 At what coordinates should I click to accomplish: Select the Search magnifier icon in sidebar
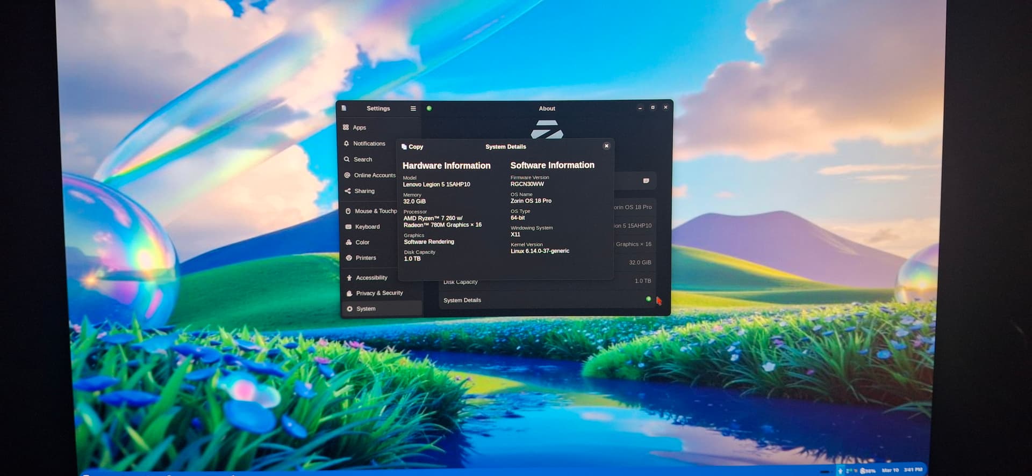347,159
